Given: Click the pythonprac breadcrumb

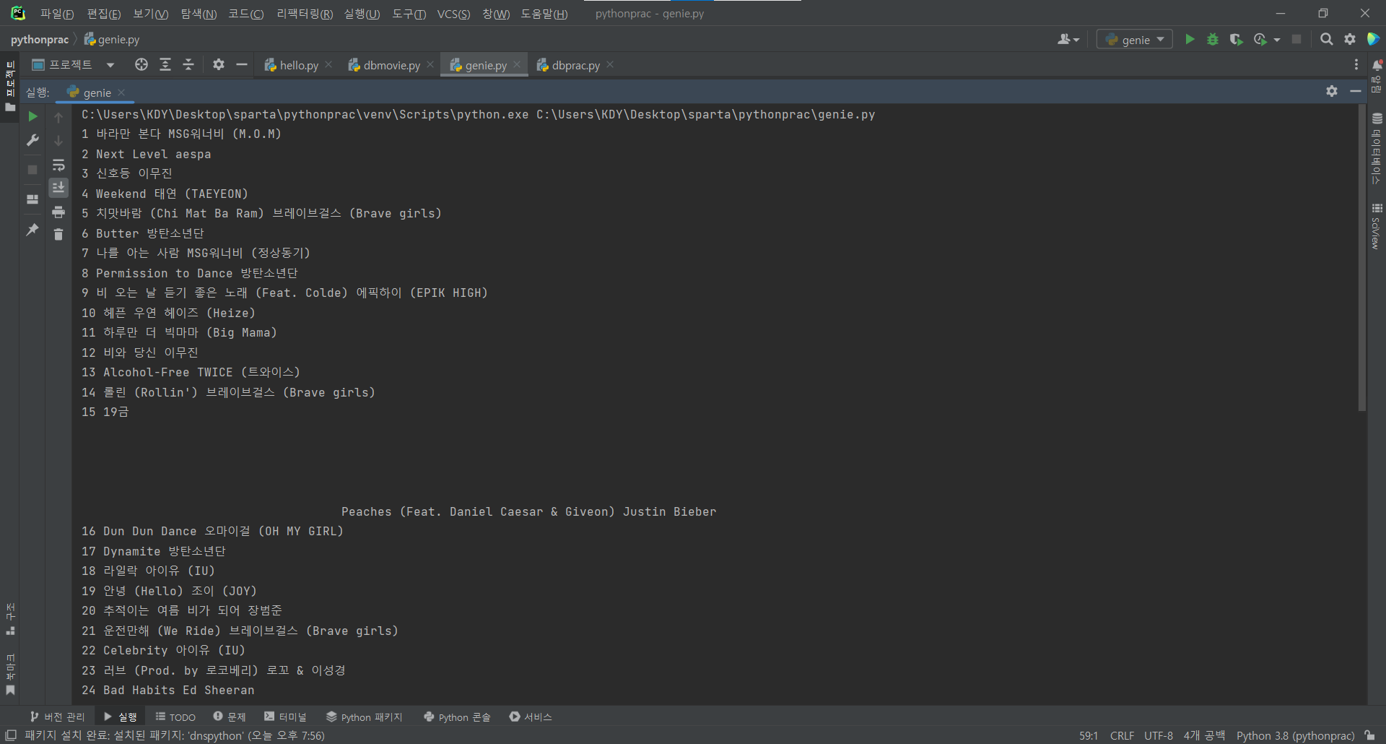Looking at the screenshot, I should [40, 39].
